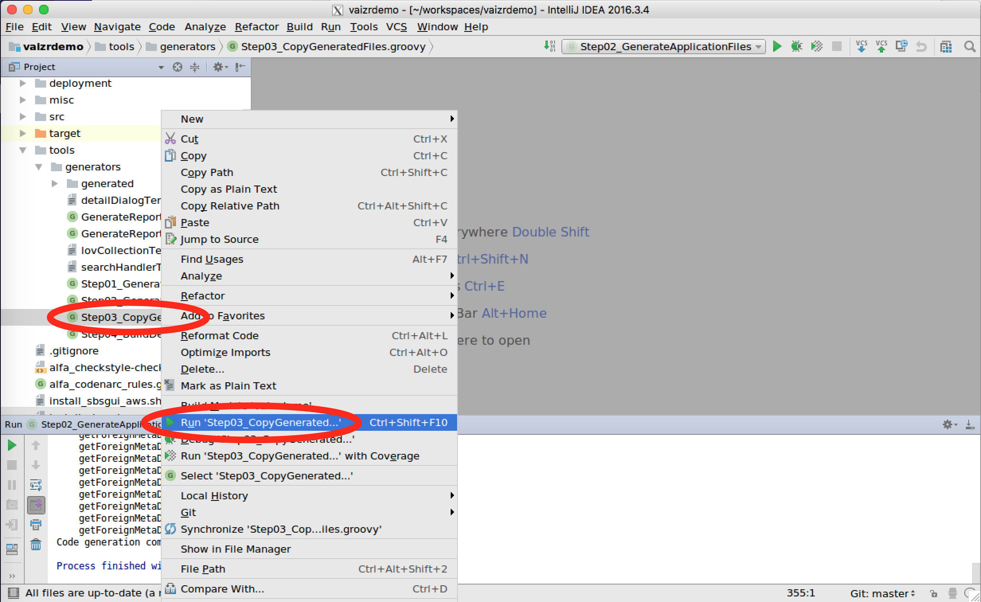Start debugging with the toolbar bug icon

797,47
